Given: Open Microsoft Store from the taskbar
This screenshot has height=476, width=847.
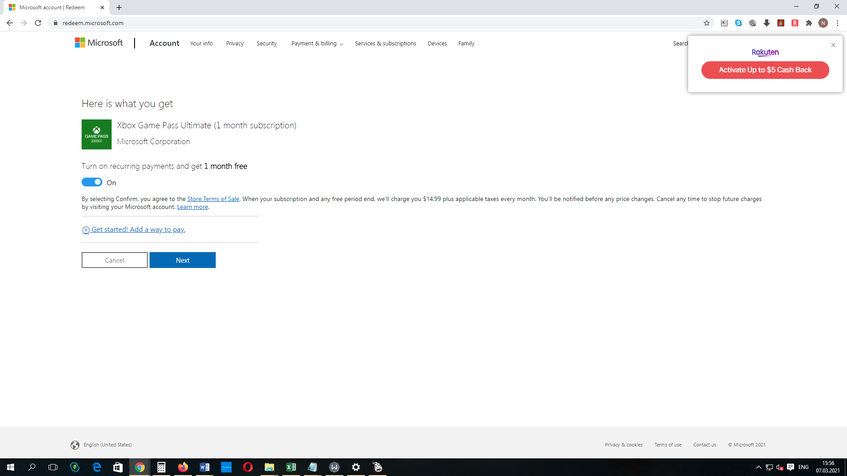Looking at the screenshot, I should (x=118, y=467).
